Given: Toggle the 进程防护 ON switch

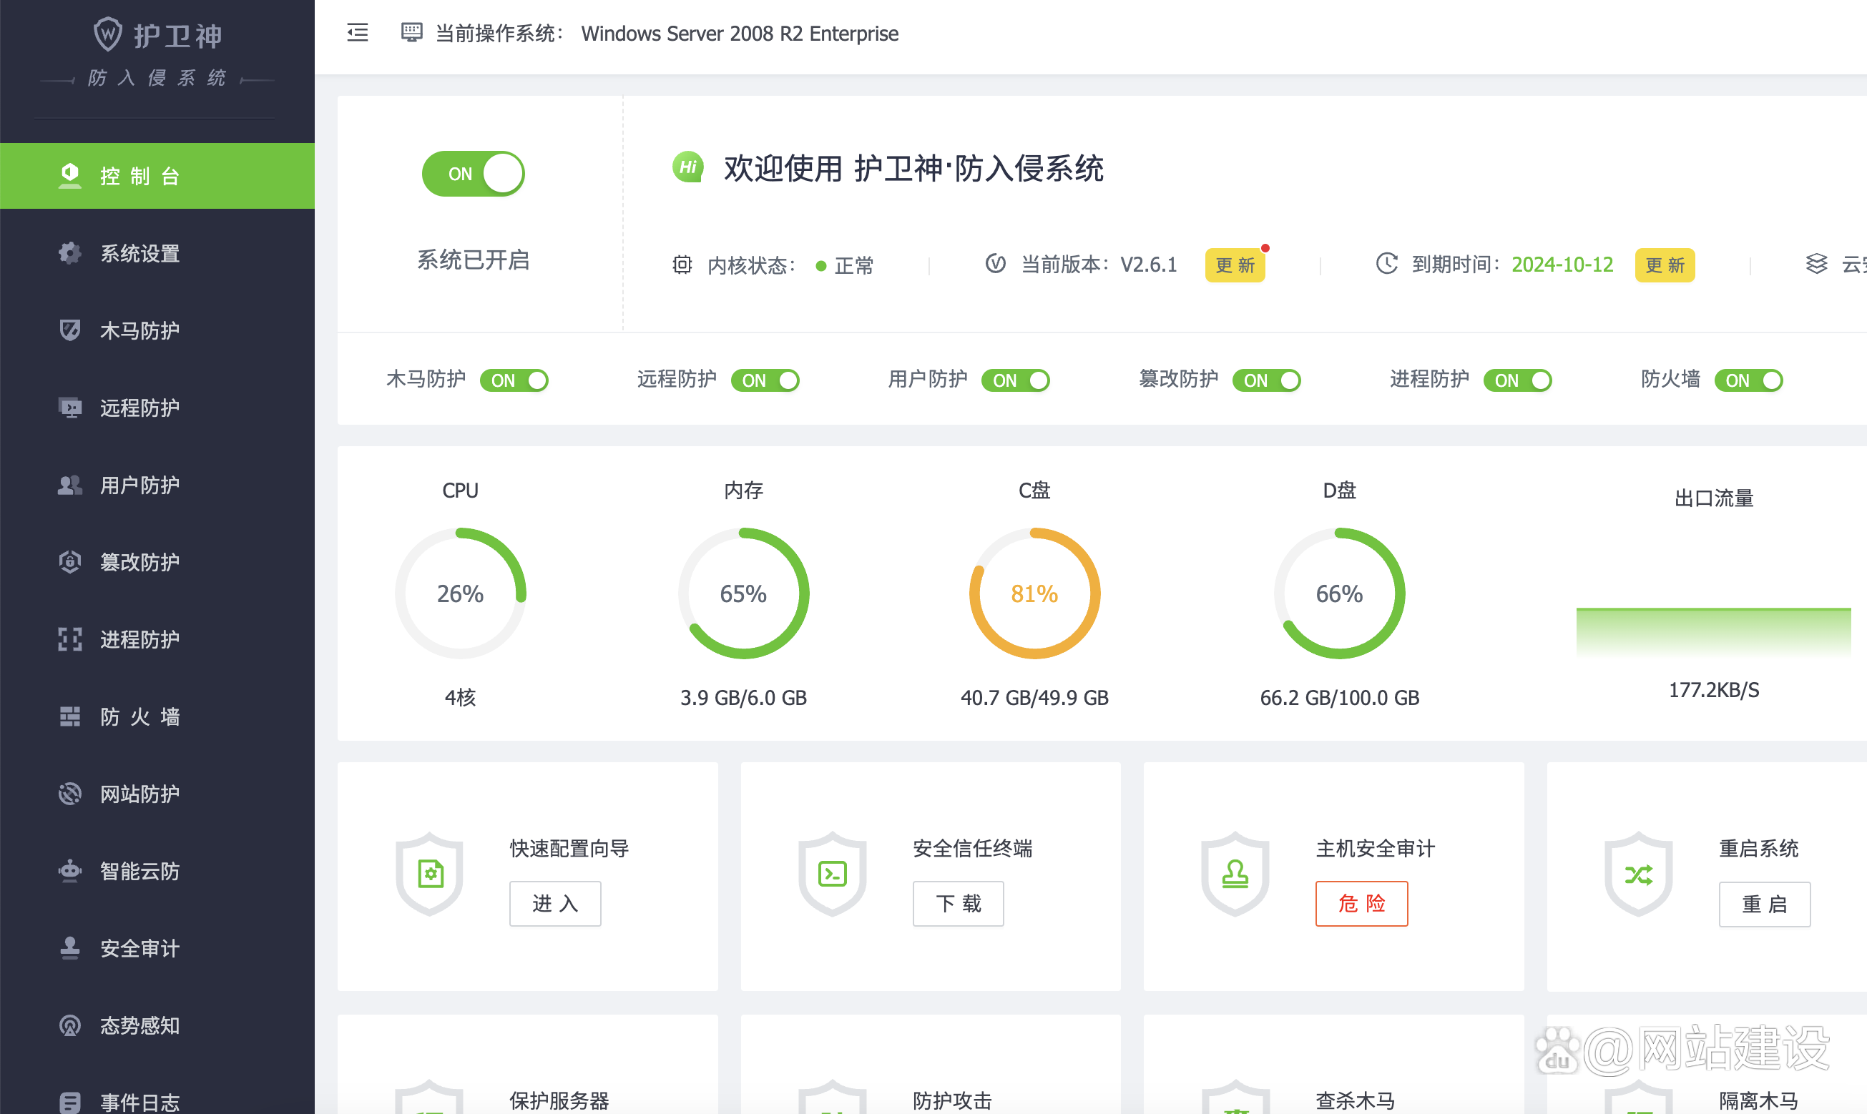Looking at the screenshot, I should tap(1517, 380).
